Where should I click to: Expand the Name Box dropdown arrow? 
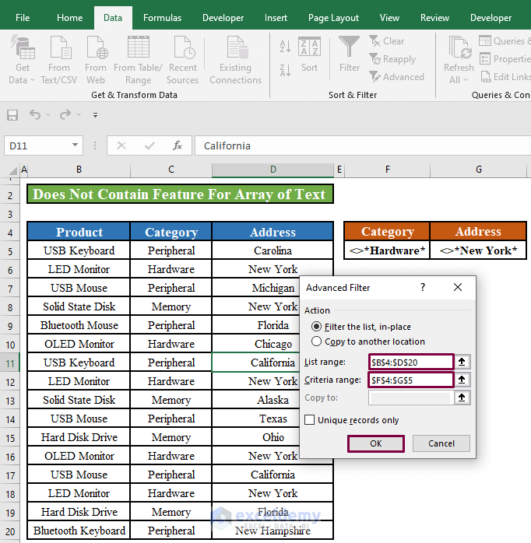tap(75, 145)
